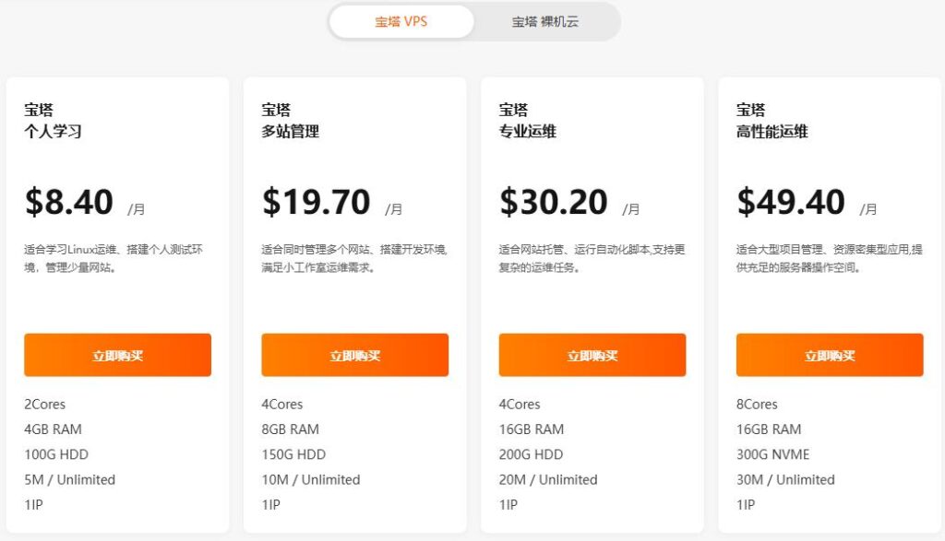
Task: Click the 8Cores spec in 高性能运维 plan
Action: click(757, 405)
